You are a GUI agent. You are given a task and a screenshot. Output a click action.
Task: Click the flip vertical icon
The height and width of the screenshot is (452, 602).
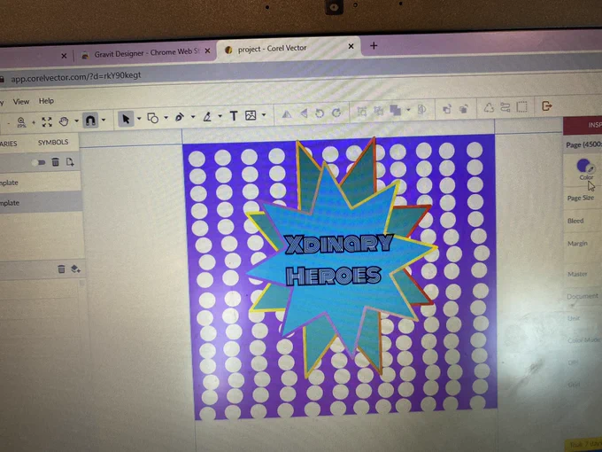[304, 113]
